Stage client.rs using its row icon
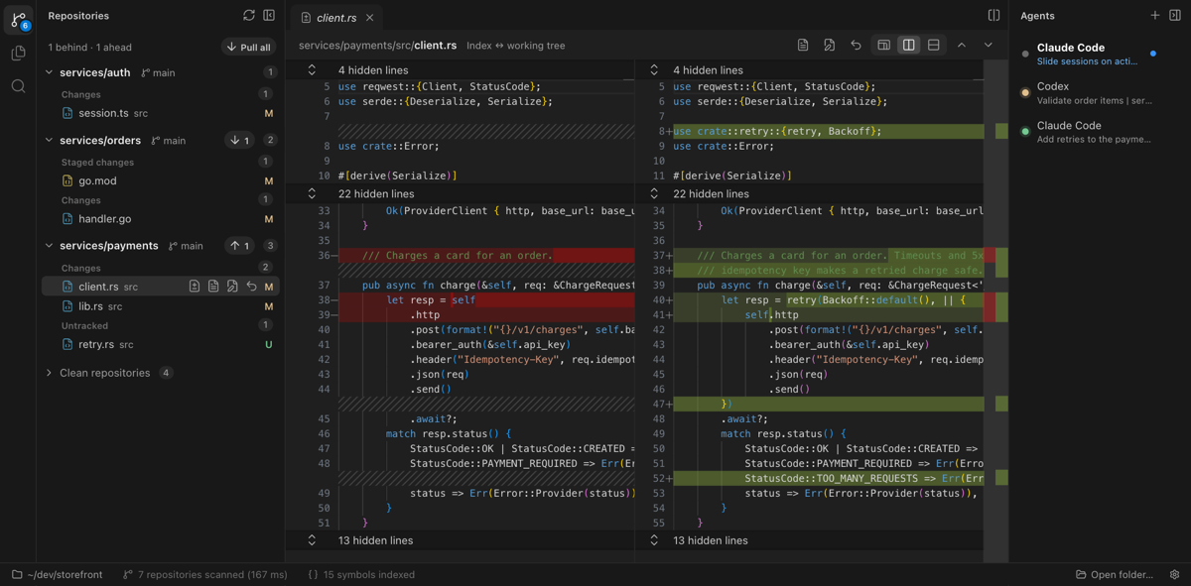This screenshot has height=586, width=1191. point(195,287)
